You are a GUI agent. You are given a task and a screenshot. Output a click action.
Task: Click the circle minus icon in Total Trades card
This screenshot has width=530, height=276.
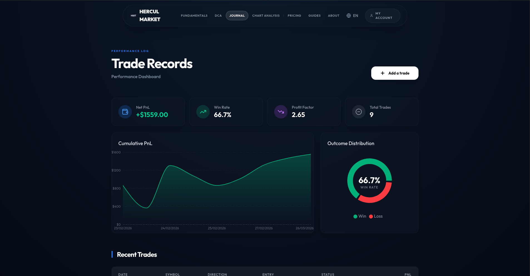(359, 112)
